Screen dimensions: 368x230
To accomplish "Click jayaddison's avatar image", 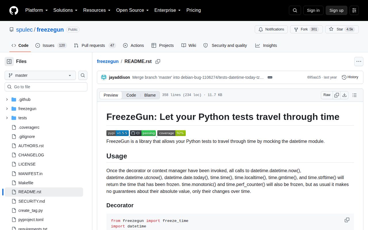I will (x=103, y=77).
